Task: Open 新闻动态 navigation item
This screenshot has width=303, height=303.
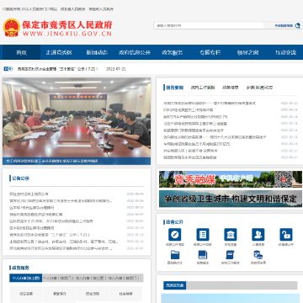Action: [x=97, y=52]
